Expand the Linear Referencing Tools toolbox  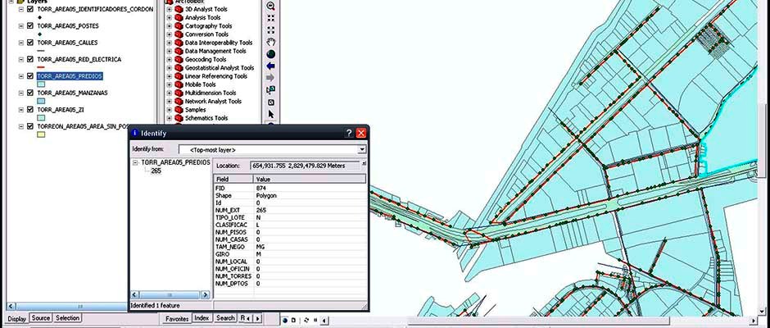tap(169, 75)
